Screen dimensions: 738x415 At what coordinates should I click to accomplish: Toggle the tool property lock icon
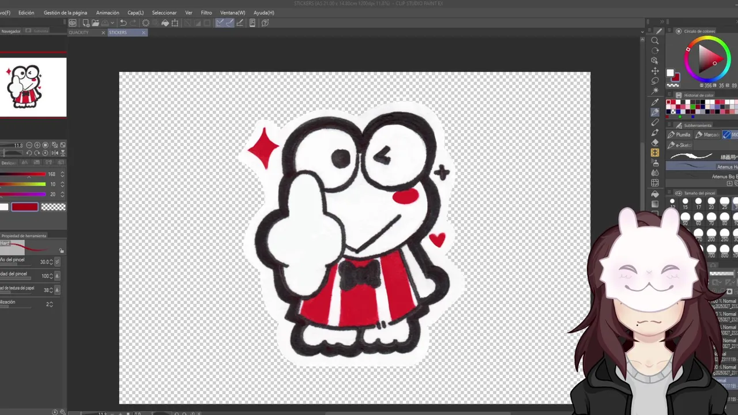pos(62,250)
